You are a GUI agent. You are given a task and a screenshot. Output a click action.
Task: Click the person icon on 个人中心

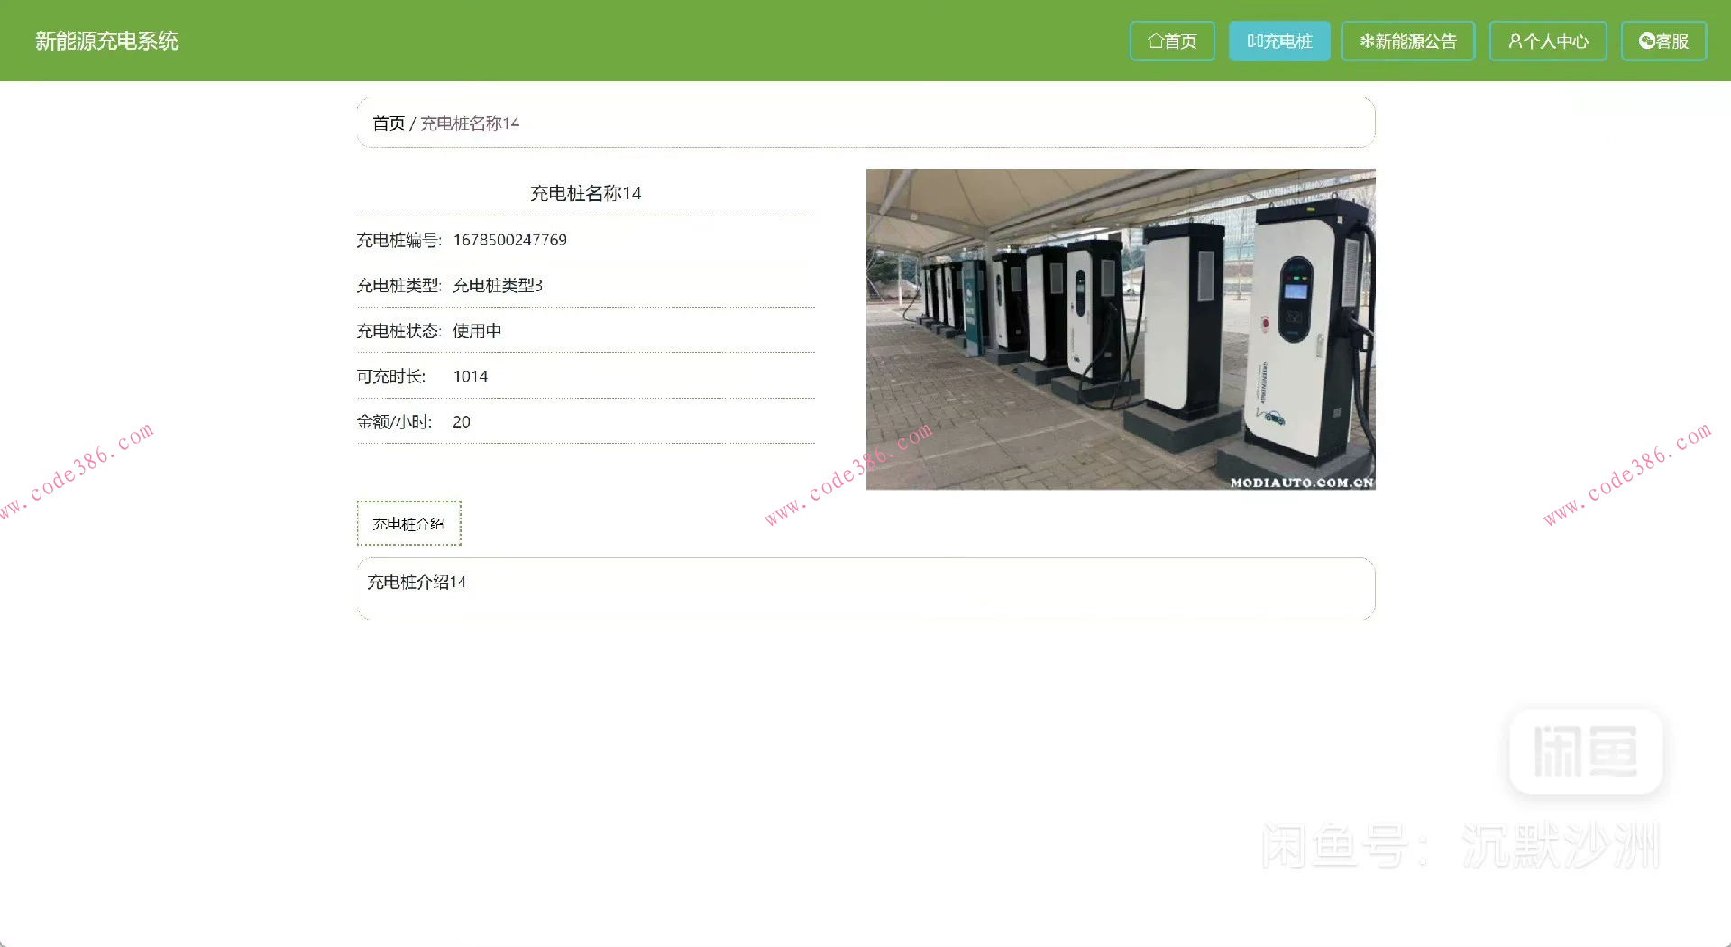point(1514,41)
